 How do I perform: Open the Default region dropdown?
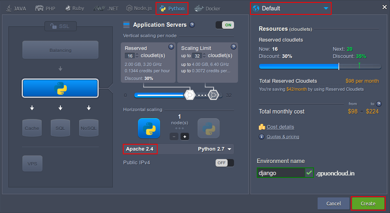click(291, 8)
